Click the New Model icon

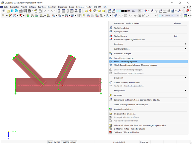(x=4, y=11)
